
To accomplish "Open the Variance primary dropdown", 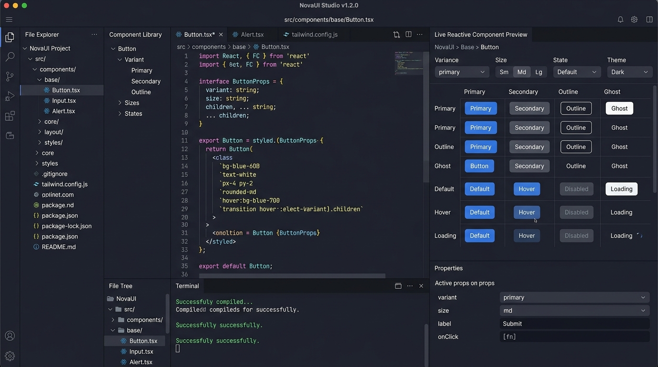I will point(462,72).
